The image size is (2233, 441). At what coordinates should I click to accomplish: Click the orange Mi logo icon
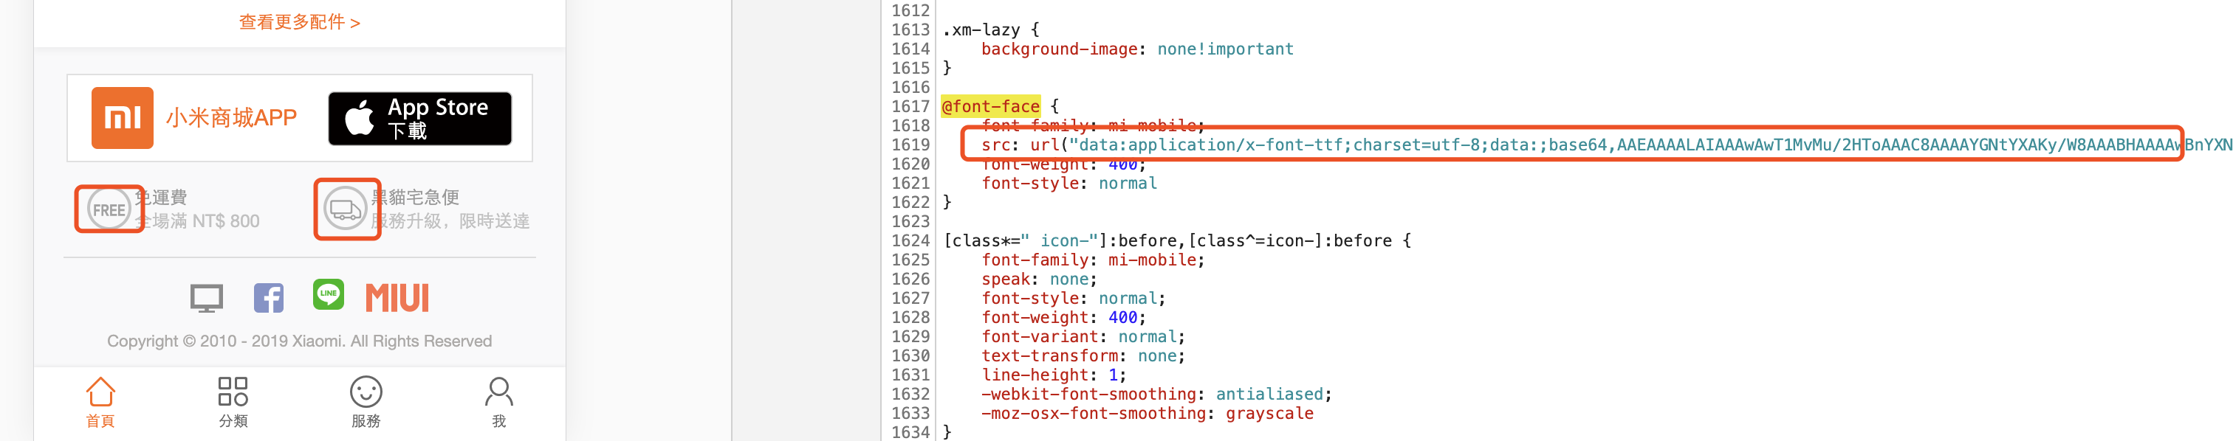123,118
